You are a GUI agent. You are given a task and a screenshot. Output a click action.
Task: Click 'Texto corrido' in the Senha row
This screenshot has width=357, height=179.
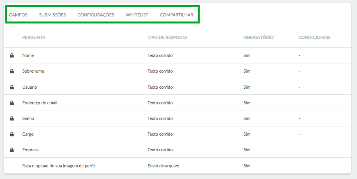(x=160, y=118)
